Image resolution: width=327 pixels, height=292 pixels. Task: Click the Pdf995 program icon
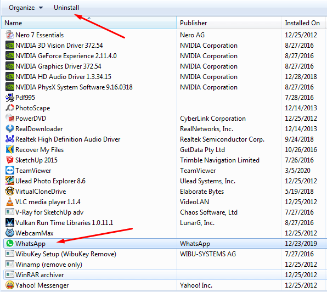point(10,97)
